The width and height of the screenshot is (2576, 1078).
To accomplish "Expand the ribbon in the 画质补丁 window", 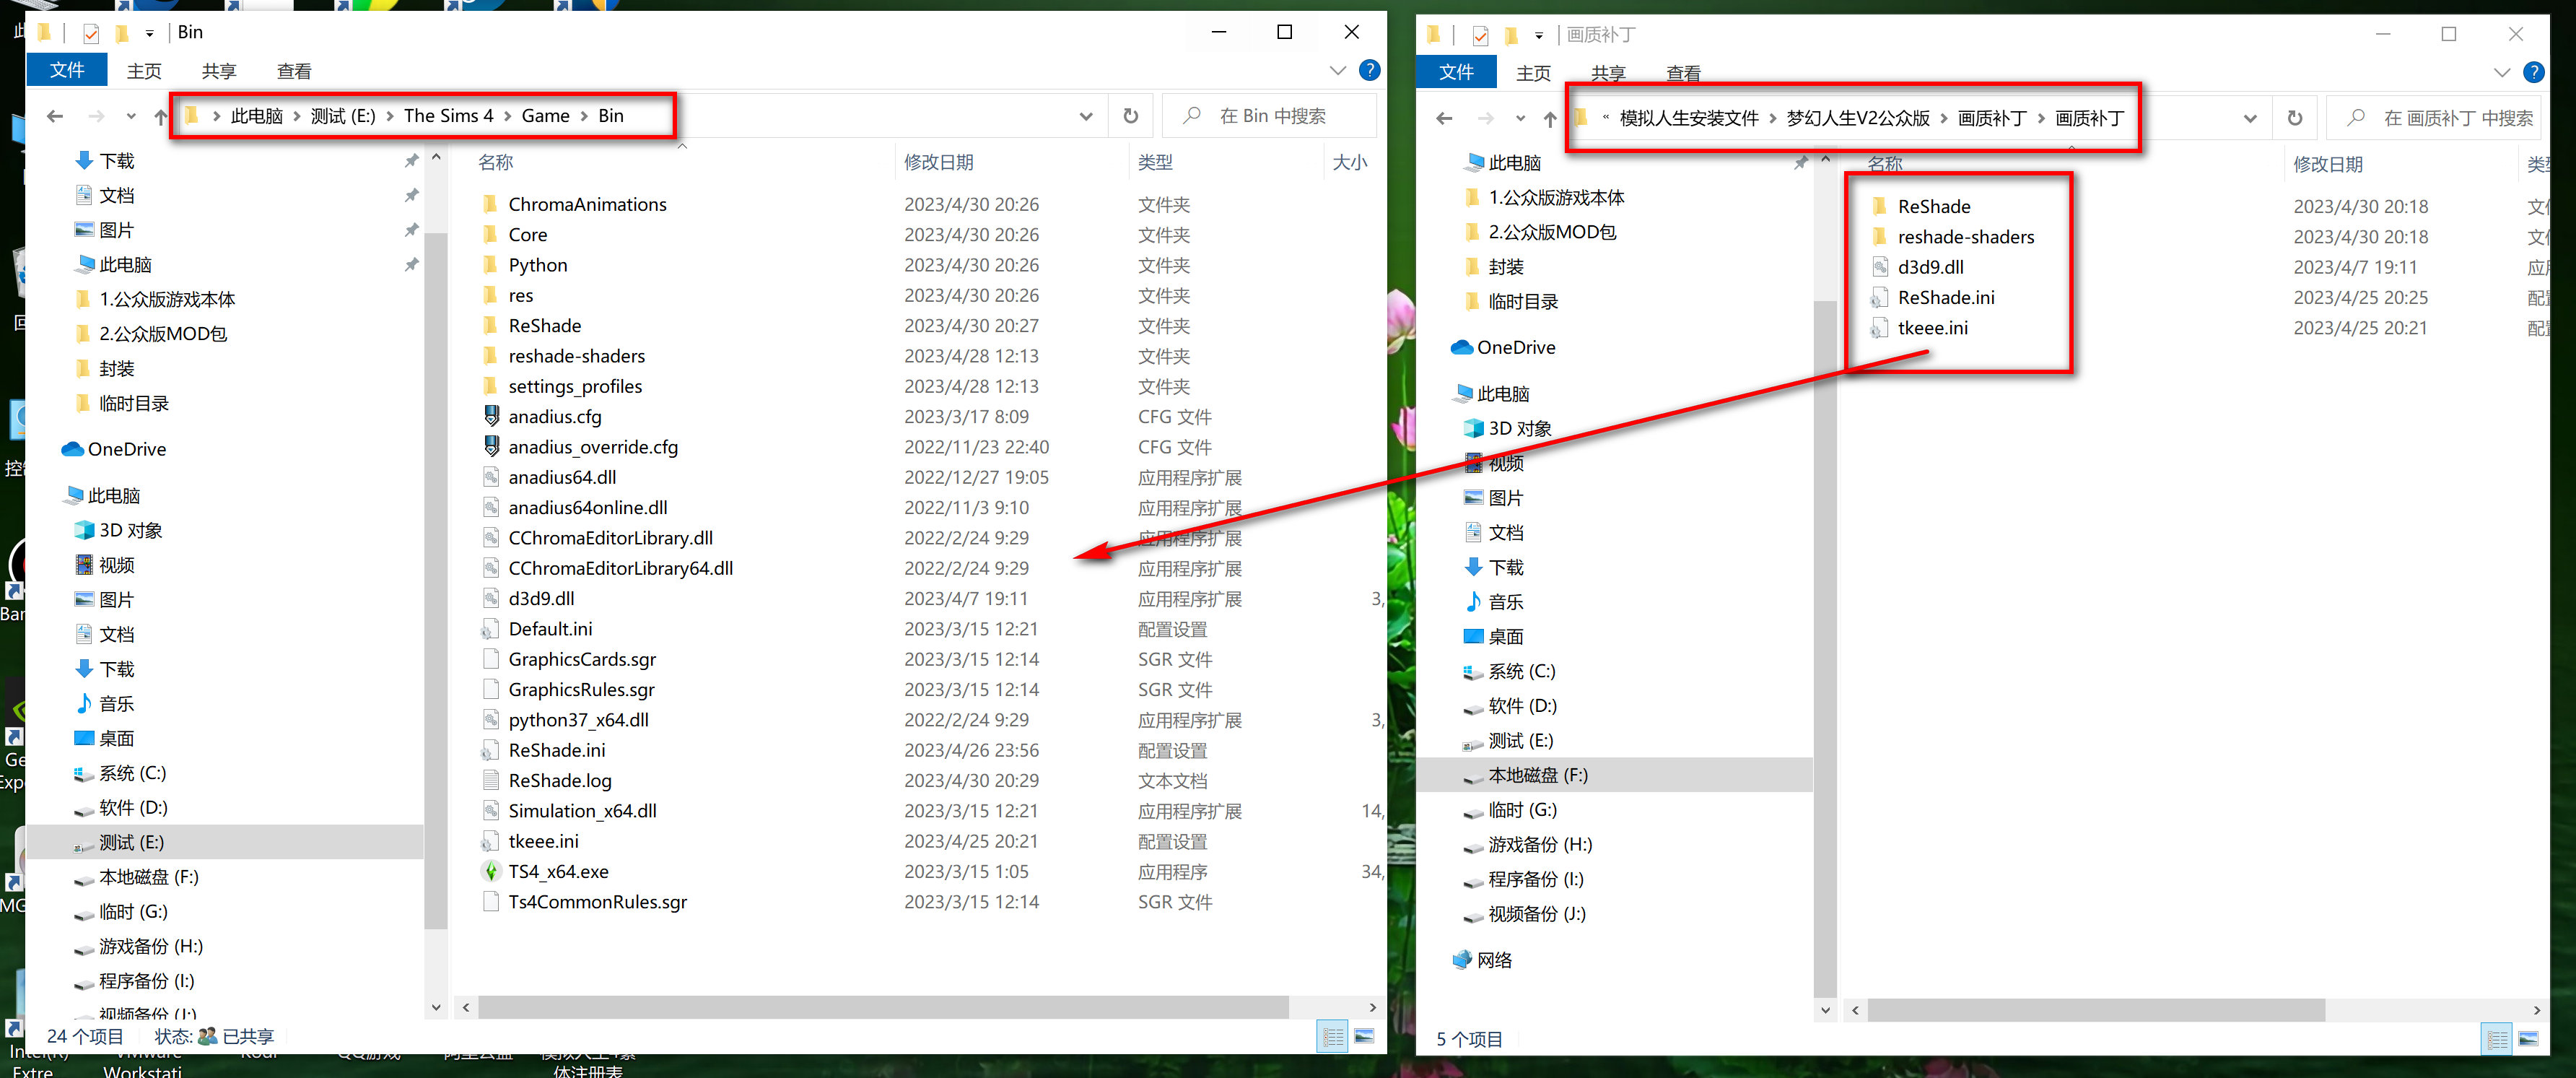I will coord(2501,72).
